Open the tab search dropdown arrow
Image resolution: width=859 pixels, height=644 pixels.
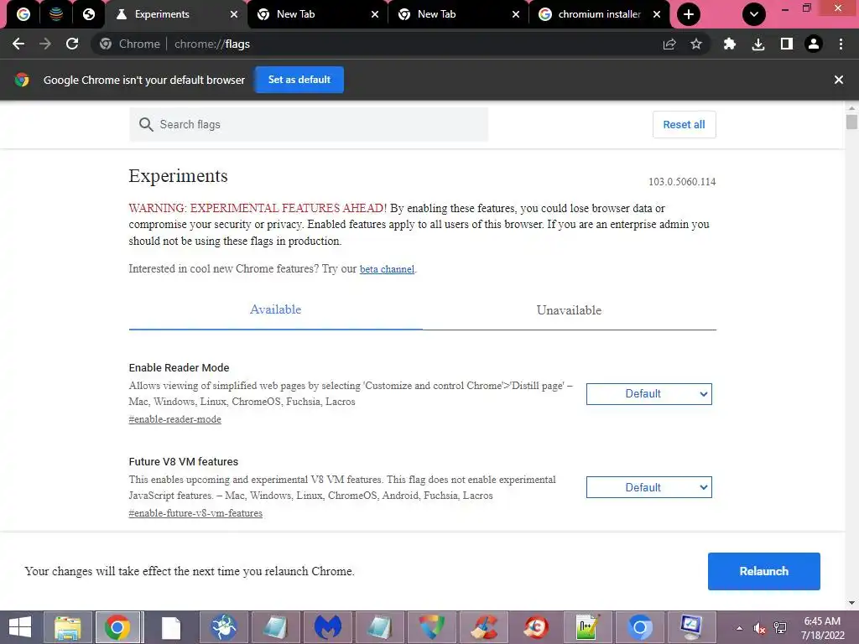[754, 14]
